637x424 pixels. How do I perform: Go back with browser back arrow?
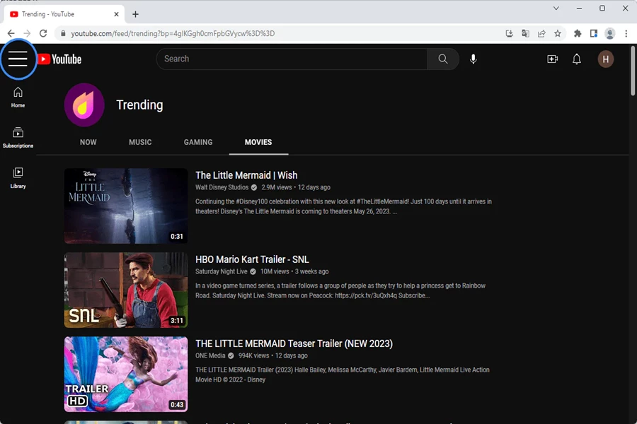11,33
